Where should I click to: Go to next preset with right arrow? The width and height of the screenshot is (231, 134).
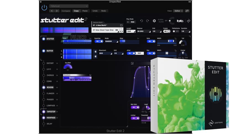[x=57, y=11]
